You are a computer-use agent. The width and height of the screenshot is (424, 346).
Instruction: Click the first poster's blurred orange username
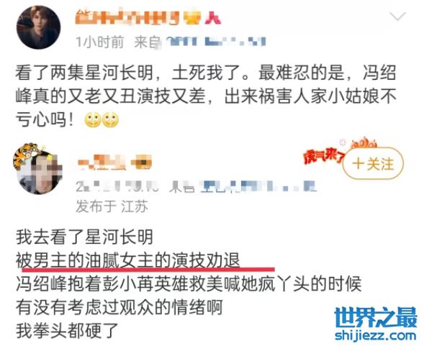click(127, 18)
